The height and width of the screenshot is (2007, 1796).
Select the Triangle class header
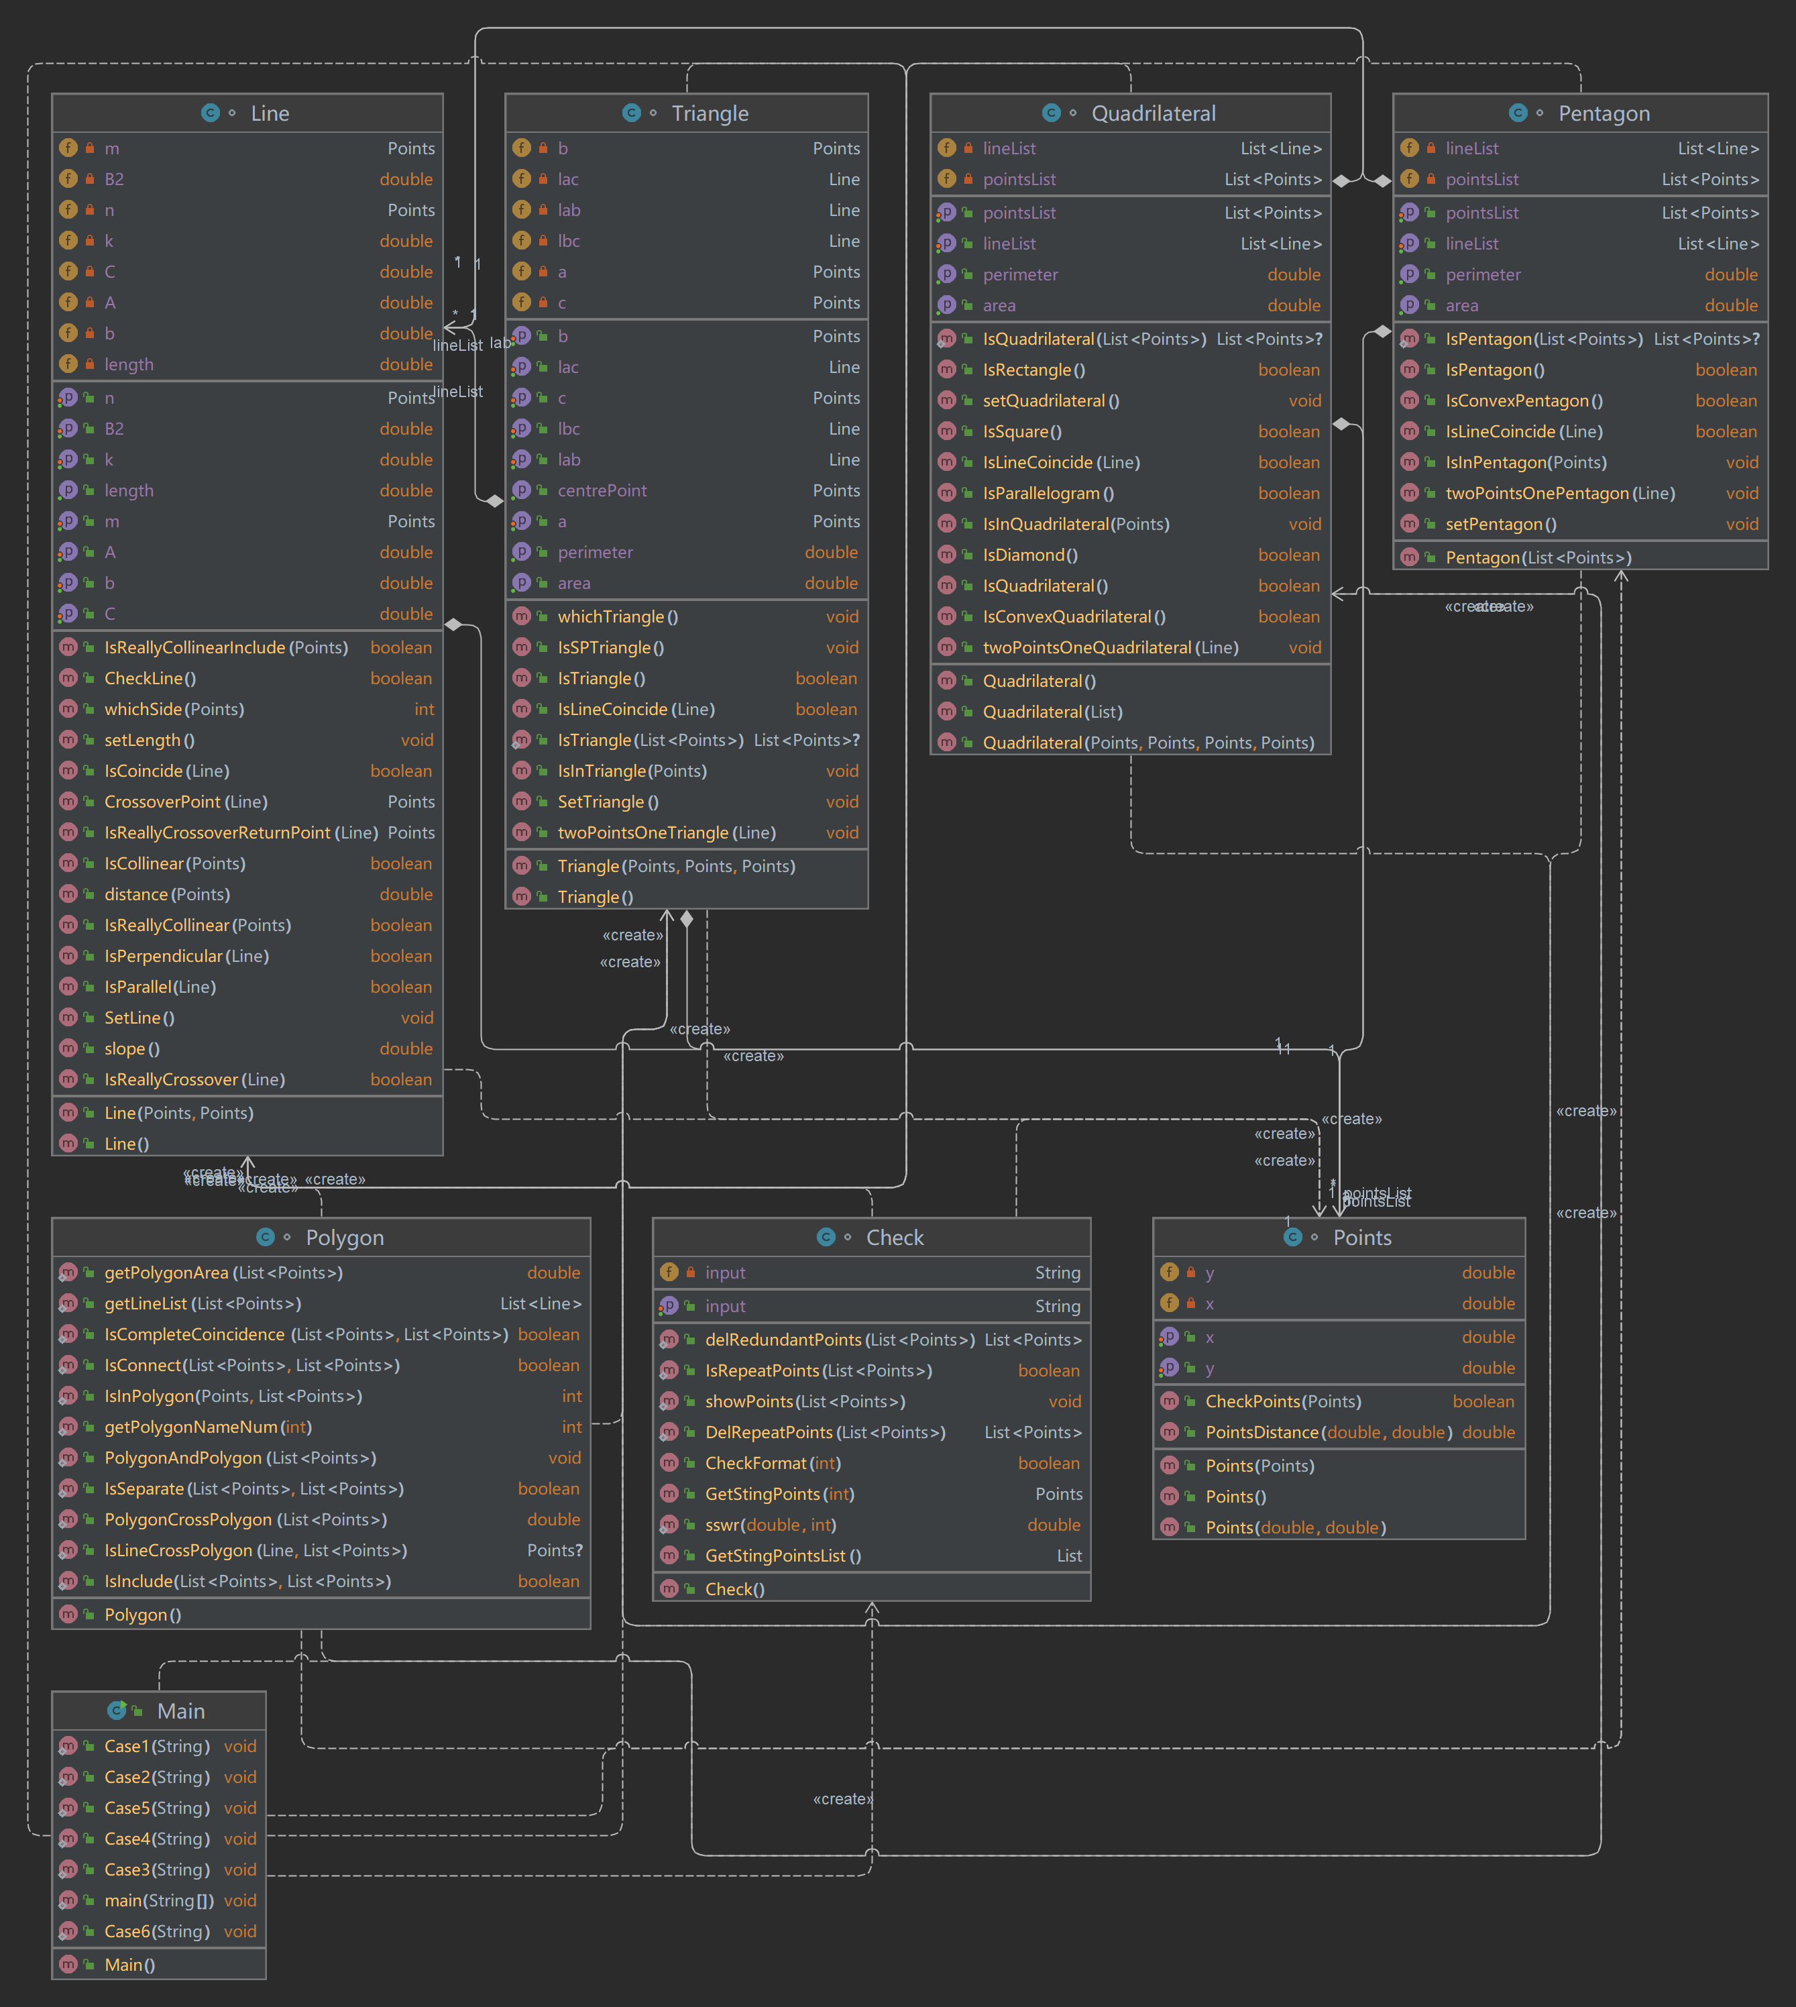pyautogui.click(x=686, y=113)
